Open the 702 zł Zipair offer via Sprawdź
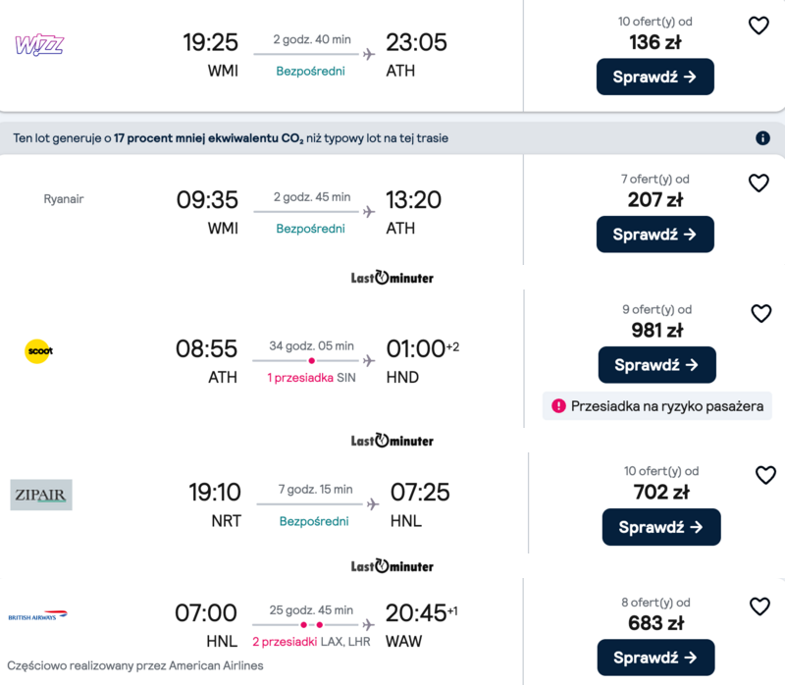Viewport: 785px width, 685px height. 660,527
